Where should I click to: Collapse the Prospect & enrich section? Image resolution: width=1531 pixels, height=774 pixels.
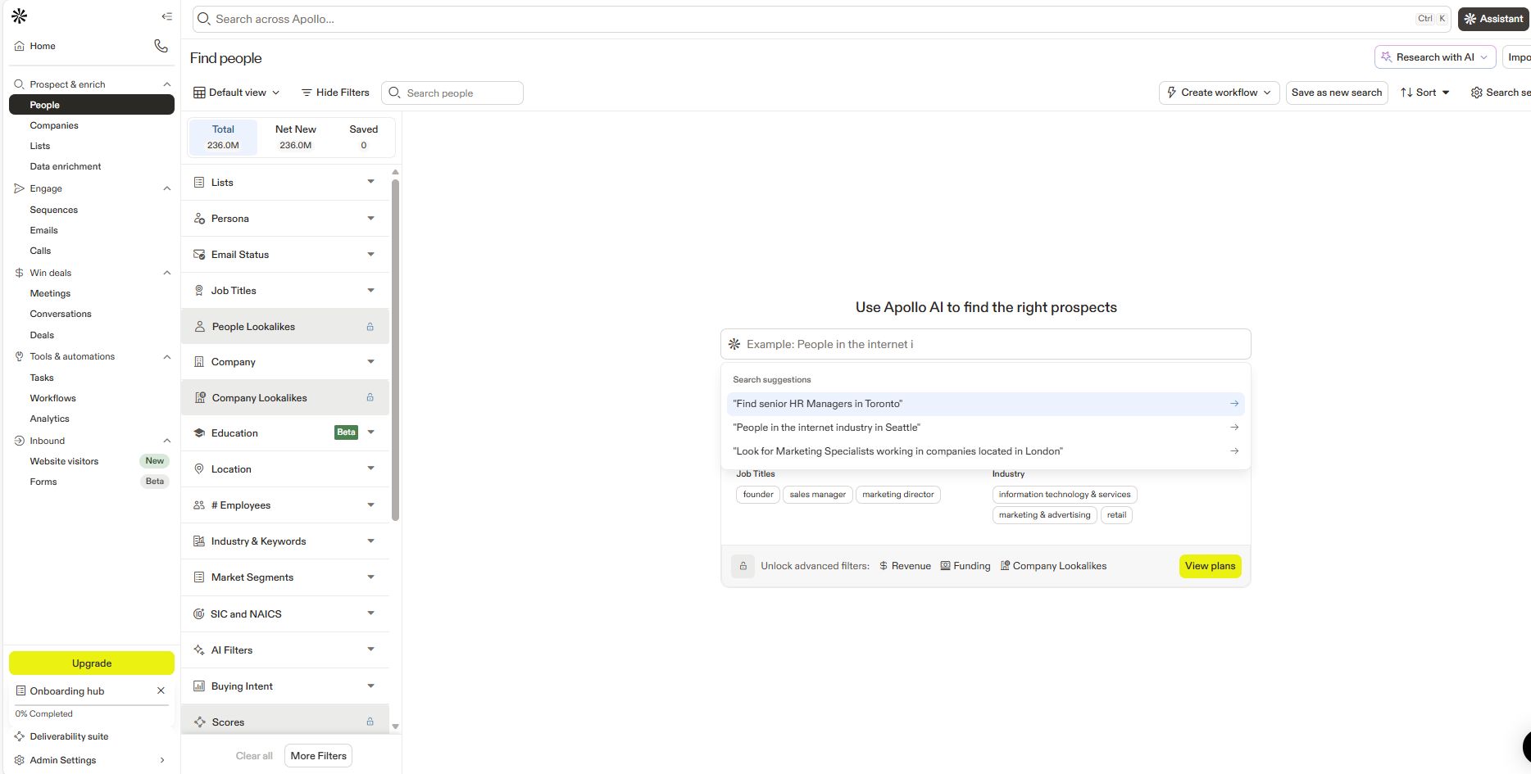pyautogui.click(x=167, y=84)
